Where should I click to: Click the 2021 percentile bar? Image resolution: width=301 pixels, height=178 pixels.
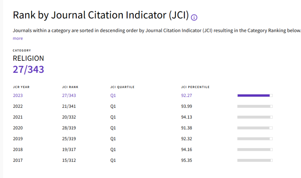(255, 117)
